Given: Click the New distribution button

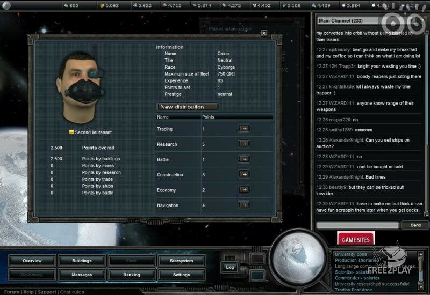Looking at the screenshot, I should coord(187,107).
